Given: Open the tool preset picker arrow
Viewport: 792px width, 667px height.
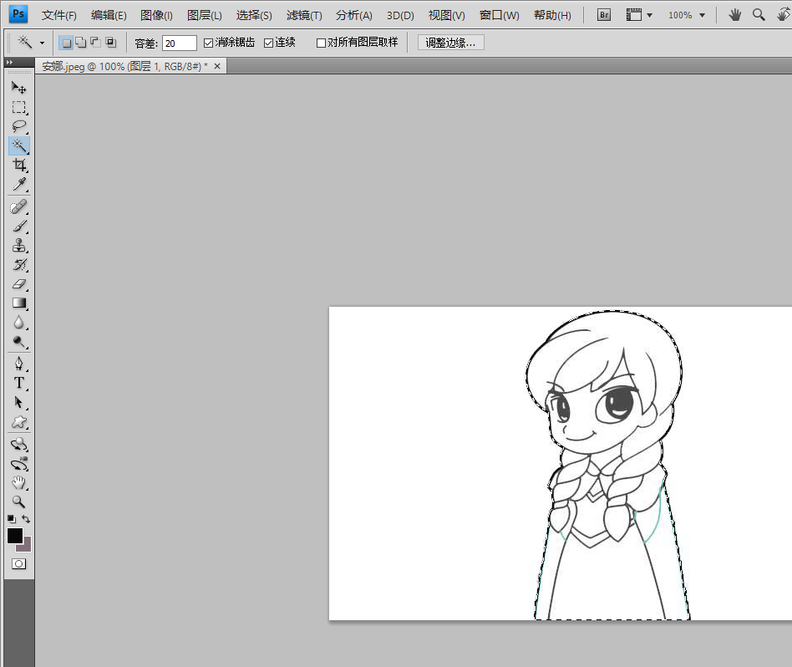Looking at the screenshot, I should point(42,43).
